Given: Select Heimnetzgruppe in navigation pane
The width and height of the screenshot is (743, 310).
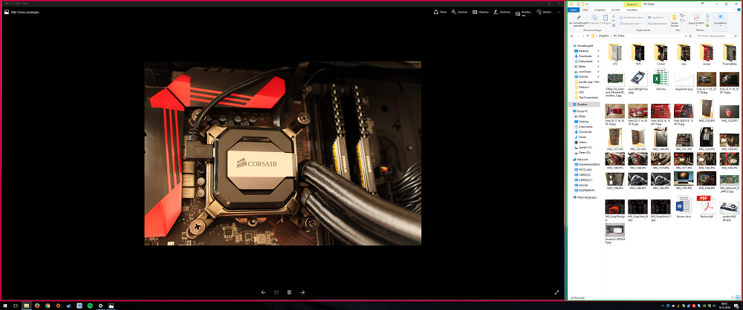Looking at the screenshot, I should pos(586,197).
